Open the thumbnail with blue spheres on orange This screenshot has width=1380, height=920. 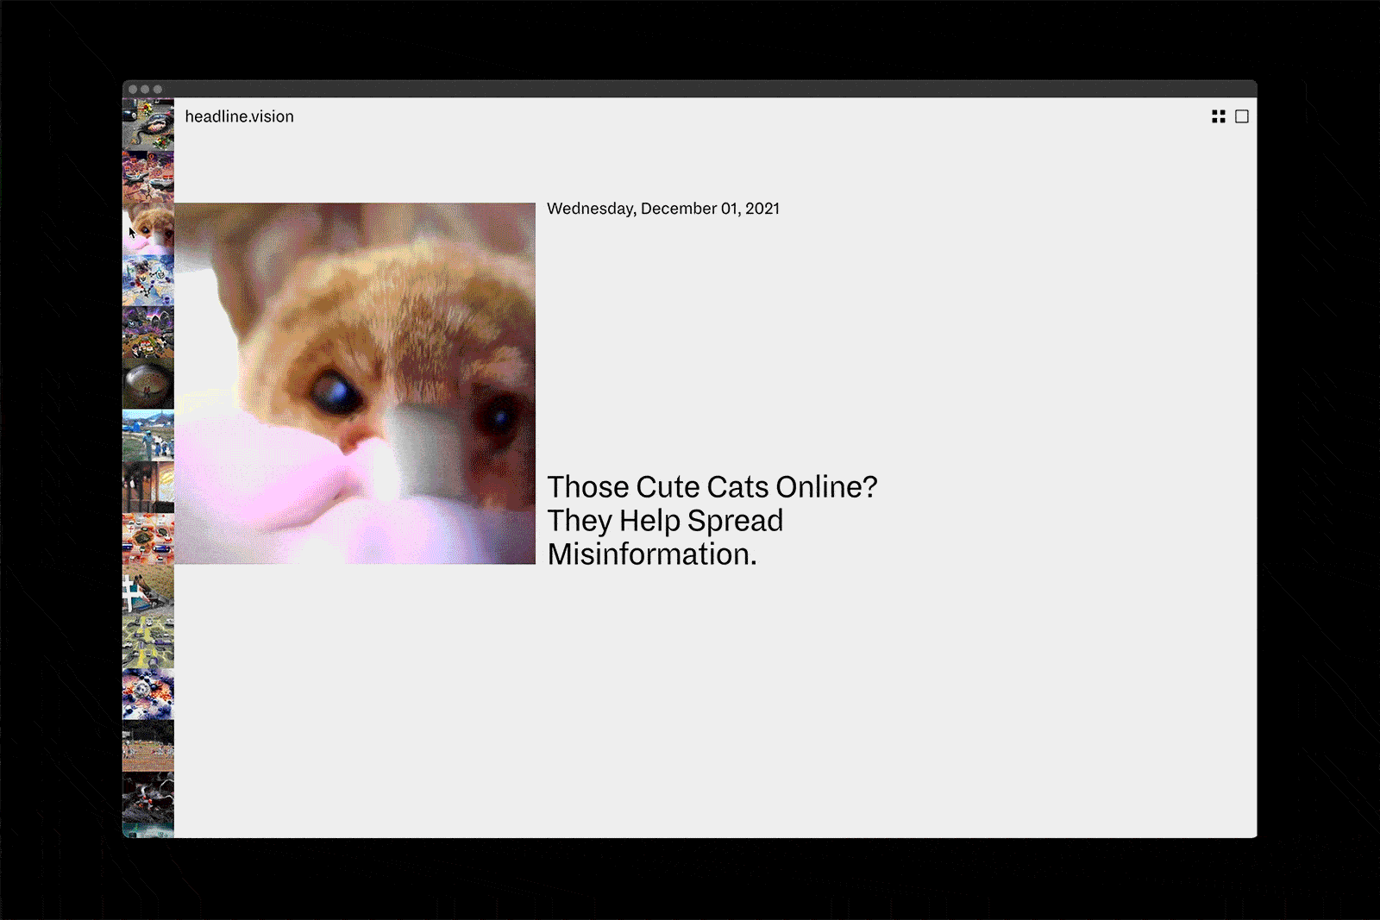148,694
